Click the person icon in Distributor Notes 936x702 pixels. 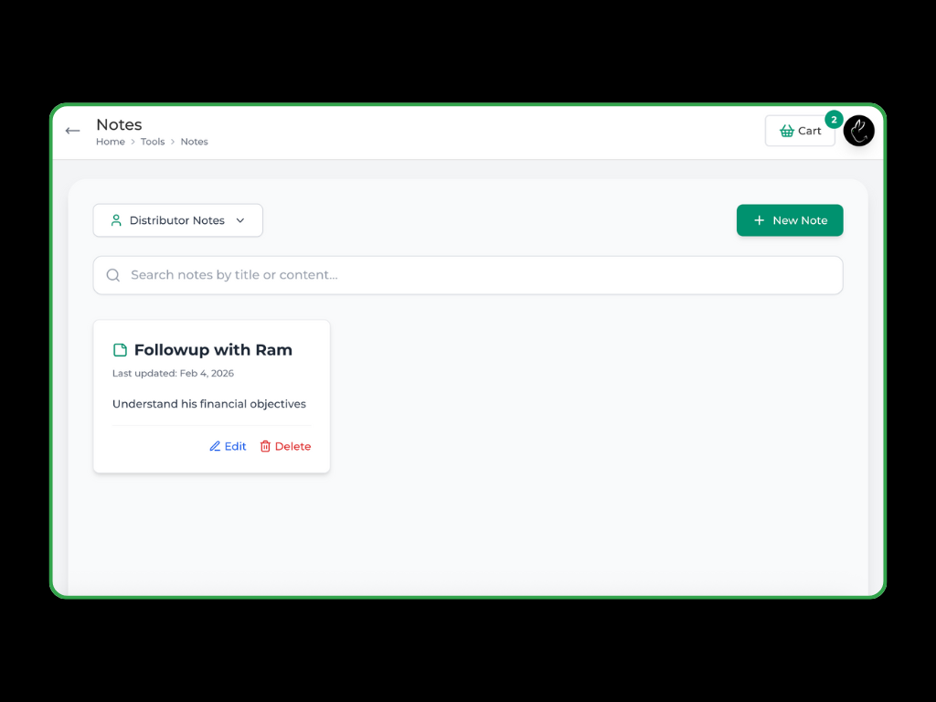point(116,220)
